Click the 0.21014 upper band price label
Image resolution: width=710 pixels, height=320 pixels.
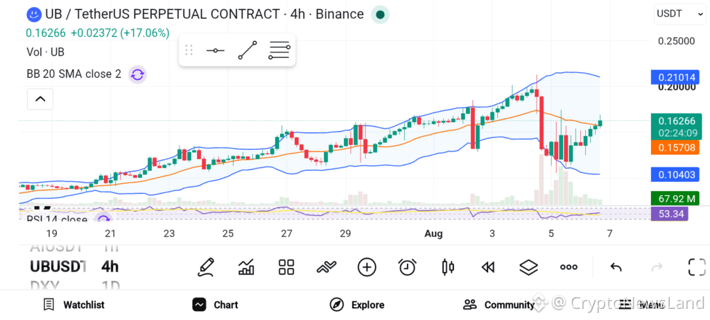coord(675,77)
